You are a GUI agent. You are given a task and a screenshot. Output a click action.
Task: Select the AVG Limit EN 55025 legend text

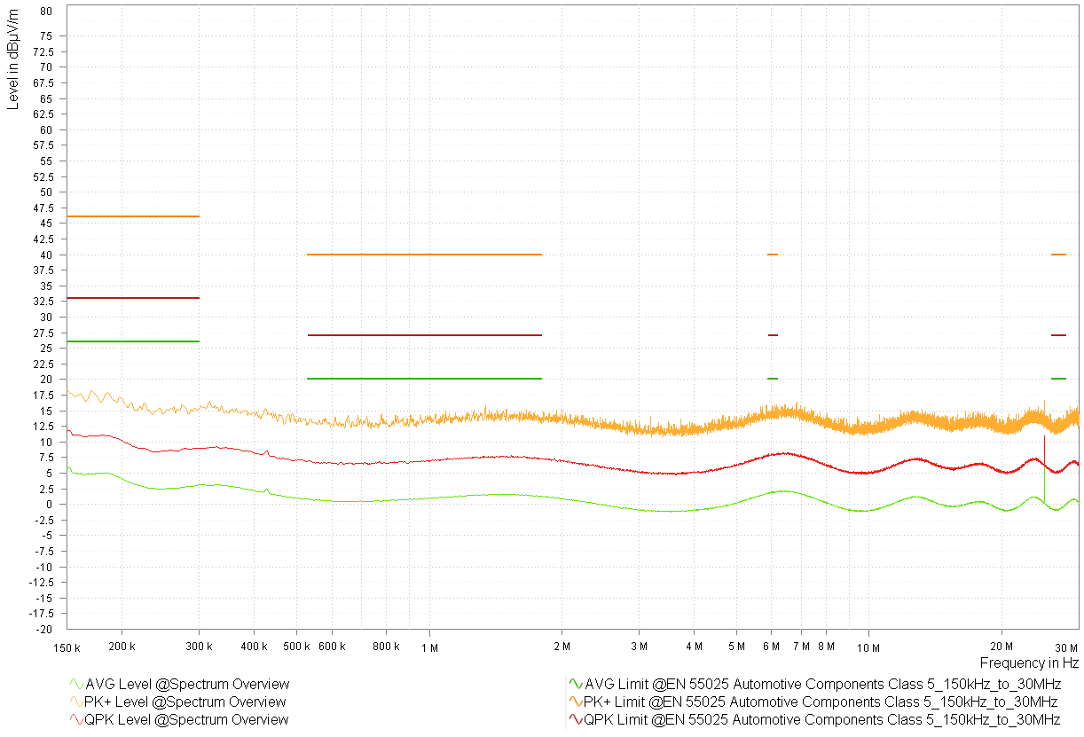click(x=822, y=685)
